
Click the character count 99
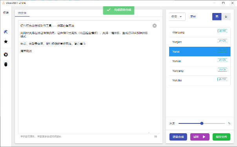coord(155,136)
